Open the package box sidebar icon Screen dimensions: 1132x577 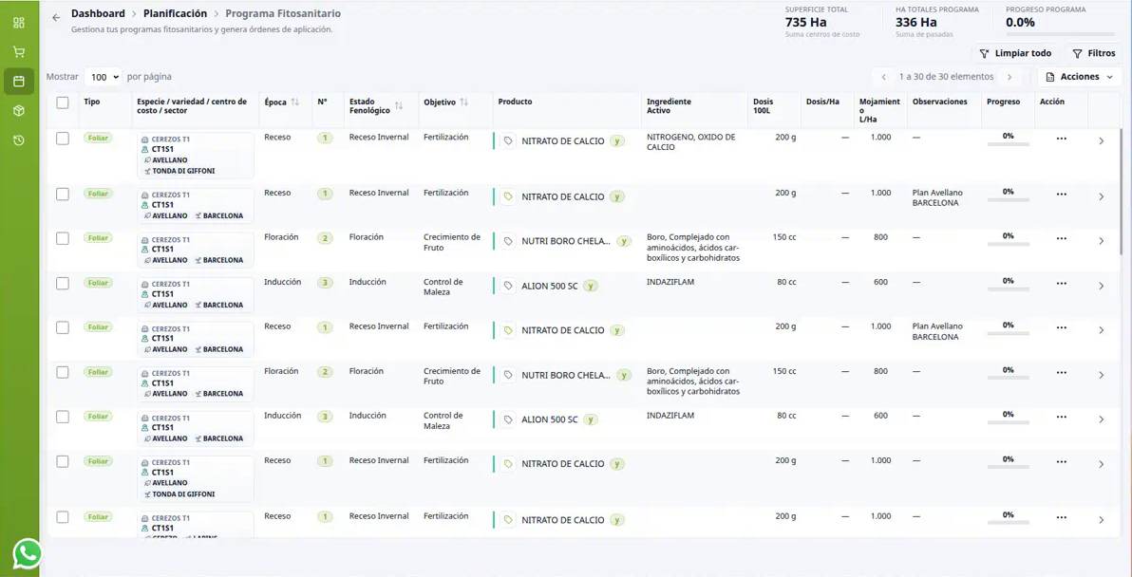(x=19, y=110)
